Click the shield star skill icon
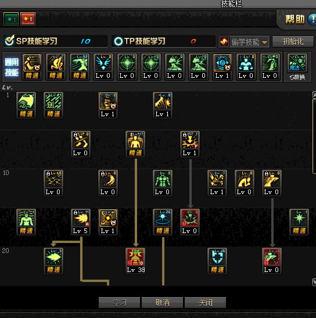 coord(217,257)
